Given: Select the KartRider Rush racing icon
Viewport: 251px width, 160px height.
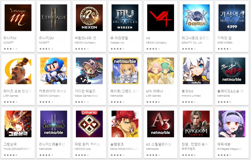Looking at the screenshot, I should [x=54, y=71].
